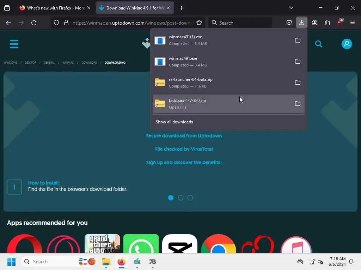The width and height of the screenshot is (361, 270).
Task: Expand the list all tabs chevron
Action: [x=291, y=8]
